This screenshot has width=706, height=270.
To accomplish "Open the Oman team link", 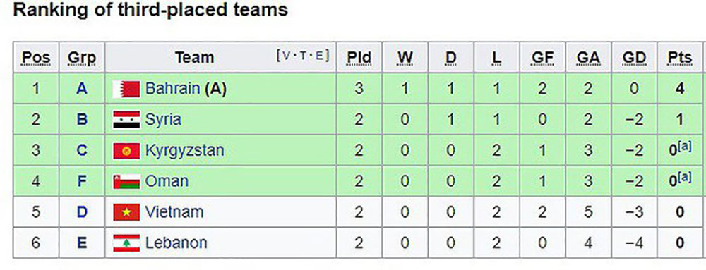I will pos(167,181).
